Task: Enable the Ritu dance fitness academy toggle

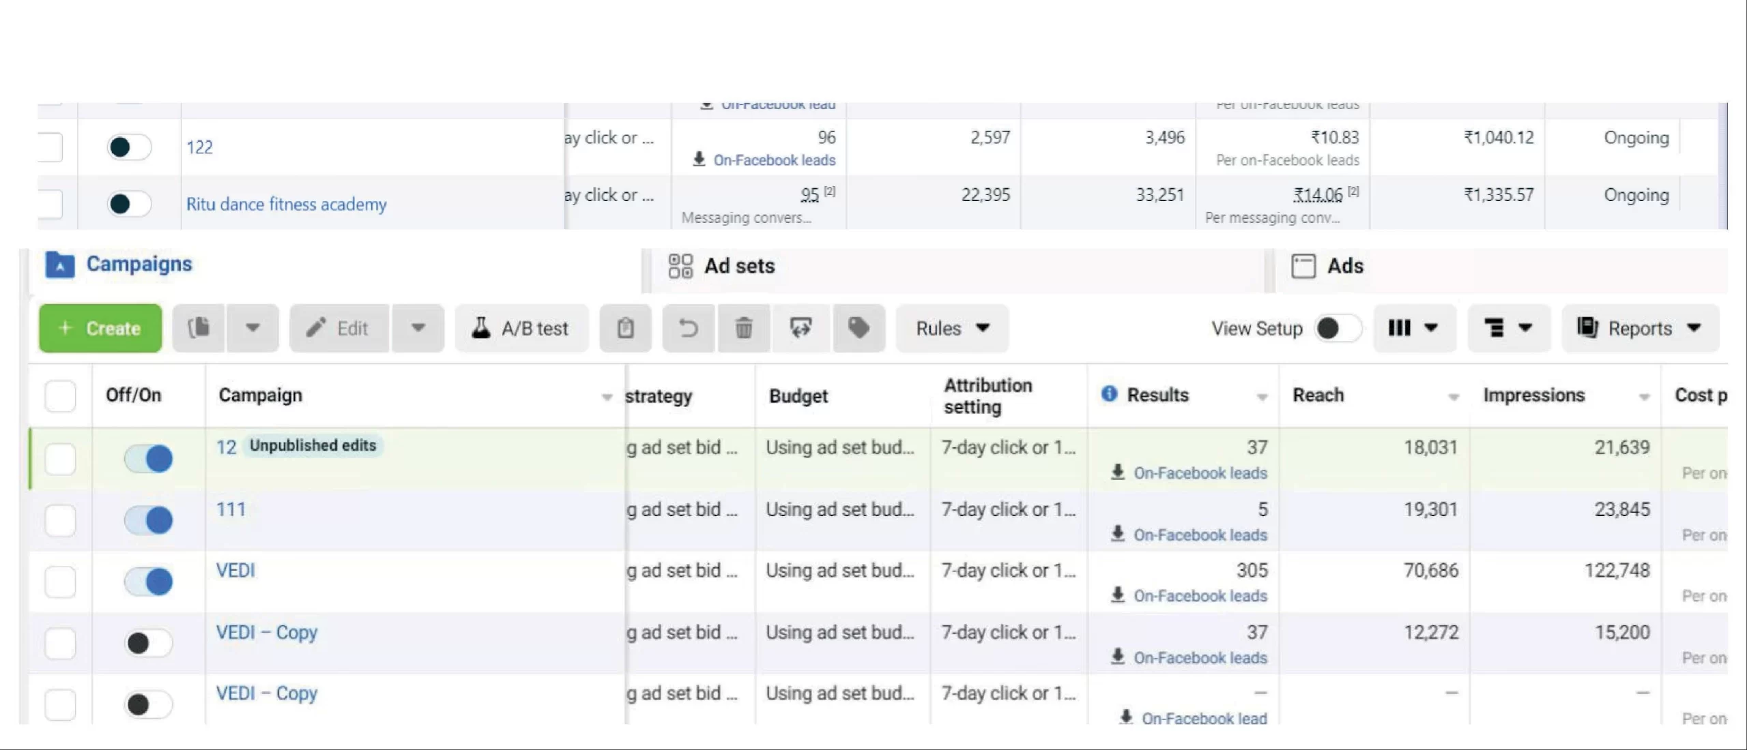Action: (129, 204)
